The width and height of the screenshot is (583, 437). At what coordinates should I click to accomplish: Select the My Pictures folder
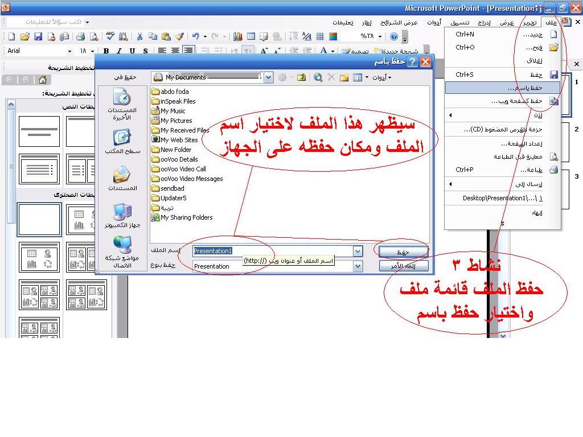pyautogui.click(x=172, y=121)
